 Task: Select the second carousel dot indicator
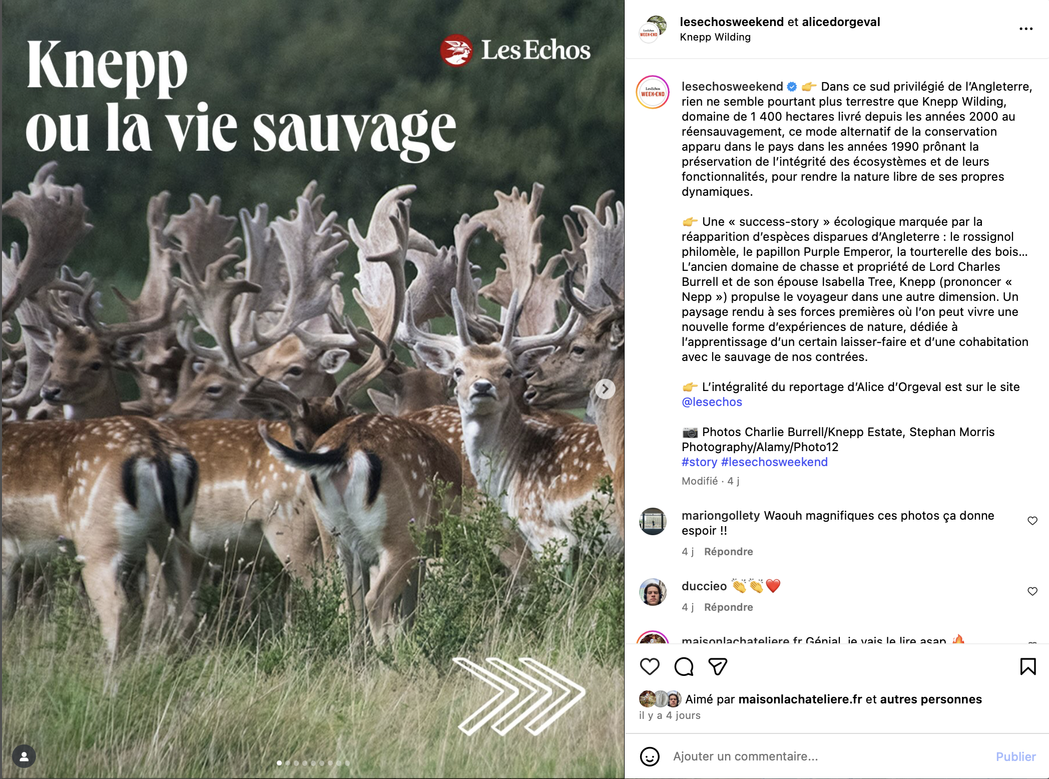pos(288,763)
